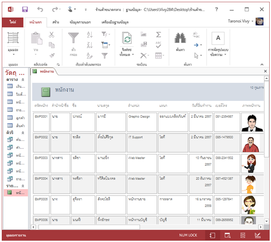
Task: Collapse the ตาราง (Tables) group in navigation pane
Action: pos(24,80)
